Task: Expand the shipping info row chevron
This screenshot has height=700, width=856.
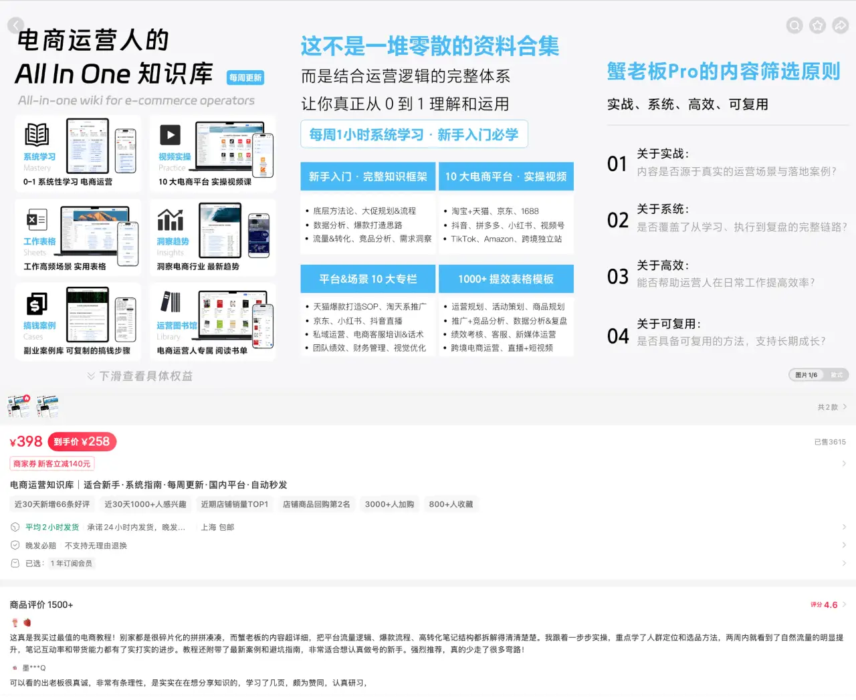Action: click(x=844, y=527)
